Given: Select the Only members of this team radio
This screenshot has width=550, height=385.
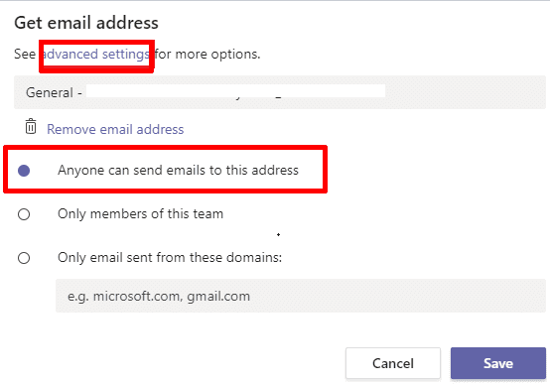Looking at the screenshot, I should (x=24, y=214).
